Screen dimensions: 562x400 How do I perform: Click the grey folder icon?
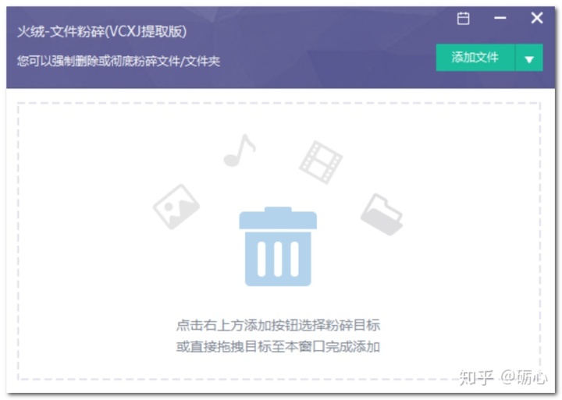pyautogui.click(x=382, y=214)
